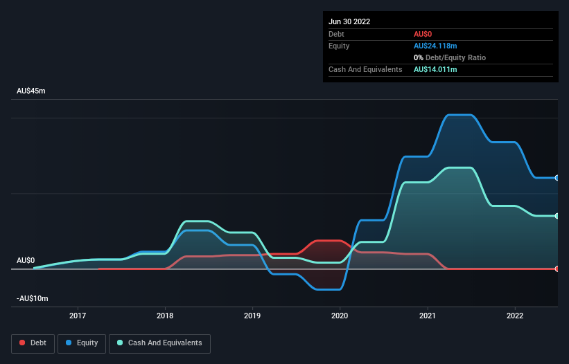Click the 2022 axis label
This screenshot has height=364, width=569.
515,316
